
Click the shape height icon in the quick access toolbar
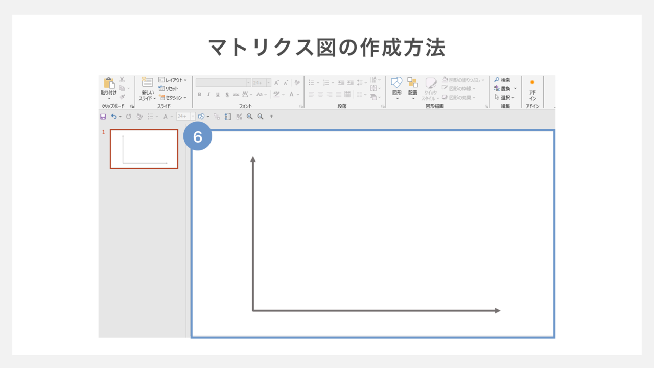tap(228, 117)
